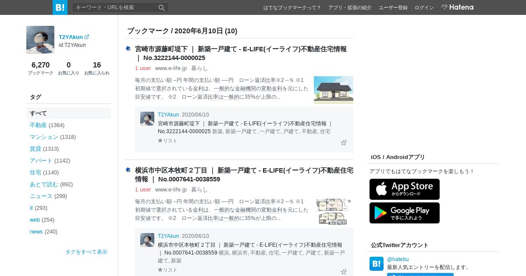
Task: Click T2YAkun avatar in 横浜市 comment
Action: tap(147, 240)
